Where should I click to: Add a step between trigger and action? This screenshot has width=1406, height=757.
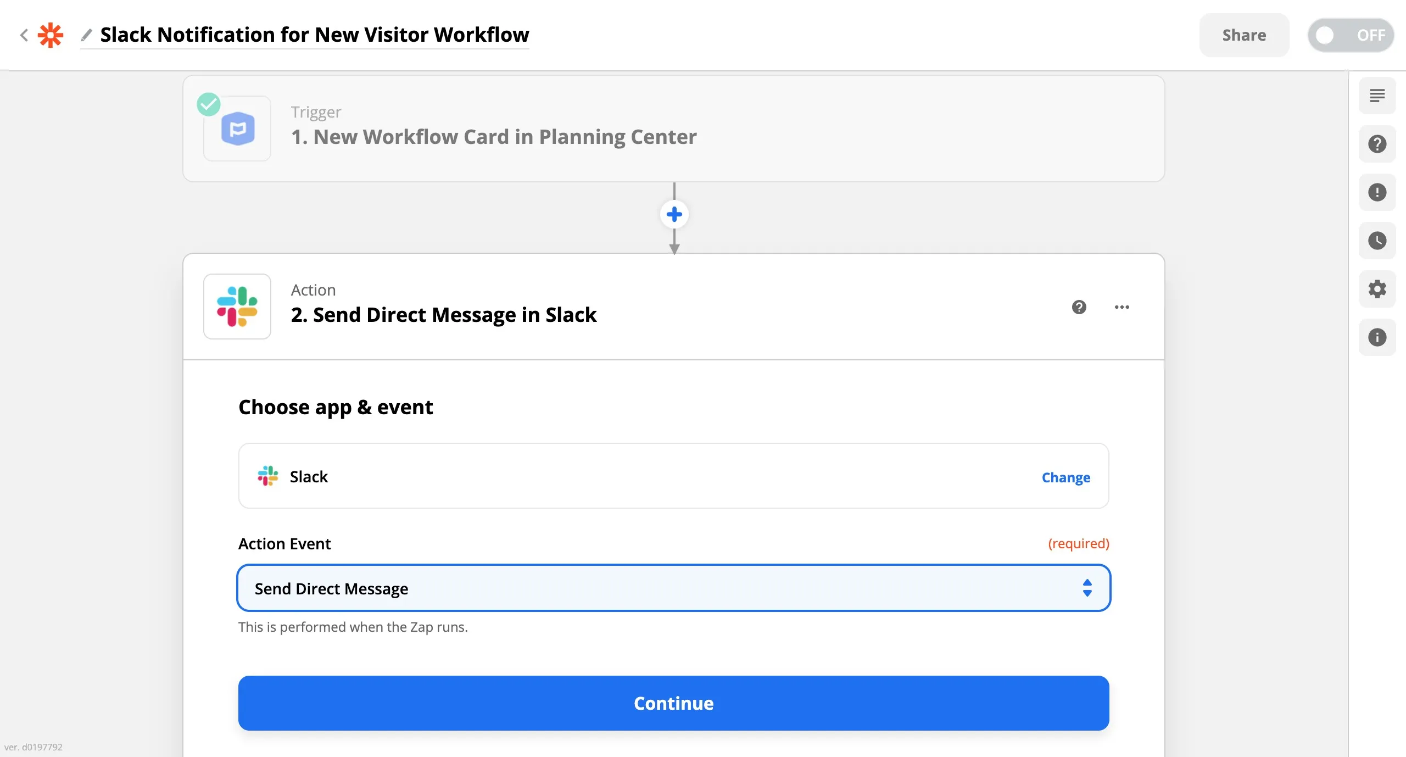[673, 214]
